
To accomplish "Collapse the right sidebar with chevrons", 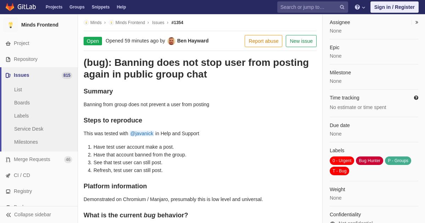I will click(x=416, y=22).
